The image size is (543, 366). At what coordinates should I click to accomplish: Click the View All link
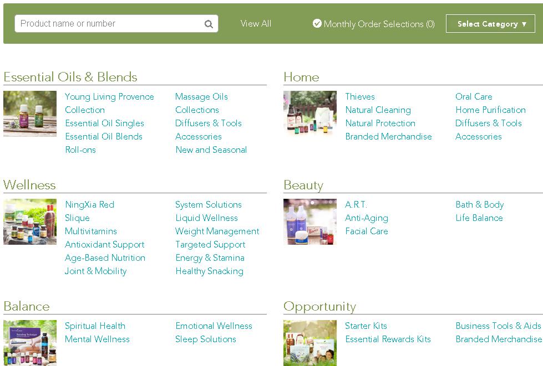click(256, 23)
